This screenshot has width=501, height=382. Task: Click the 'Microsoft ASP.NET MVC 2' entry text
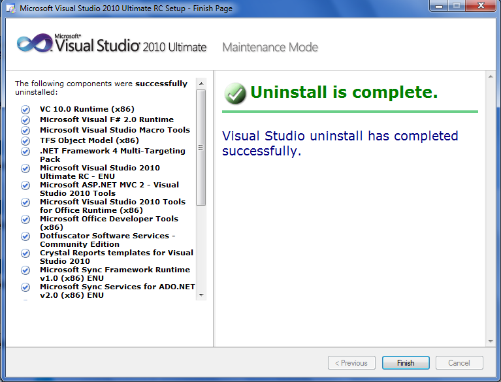pyautogui.click(x=109, y=189)
